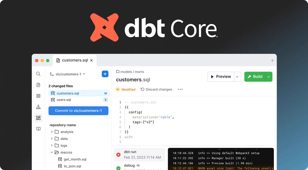Viewport: 308px width, 170px height.
Task: Click the M status badge on customers.sql
Action: (x=105, y=93)
